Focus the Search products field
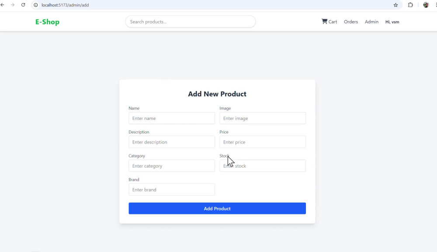The height and width of the screenshot is (252, 437). 191,21
